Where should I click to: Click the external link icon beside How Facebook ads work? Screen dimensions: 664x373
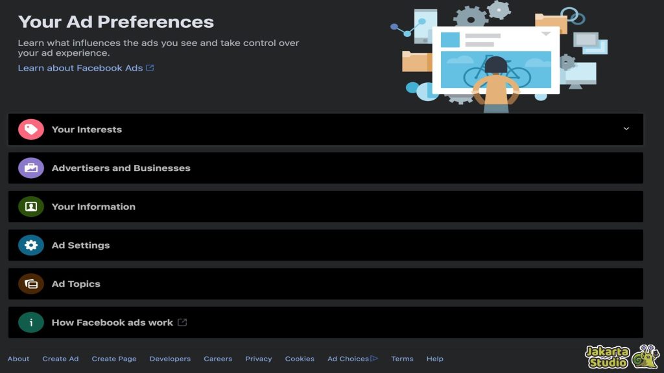click(x=182, y=322)
